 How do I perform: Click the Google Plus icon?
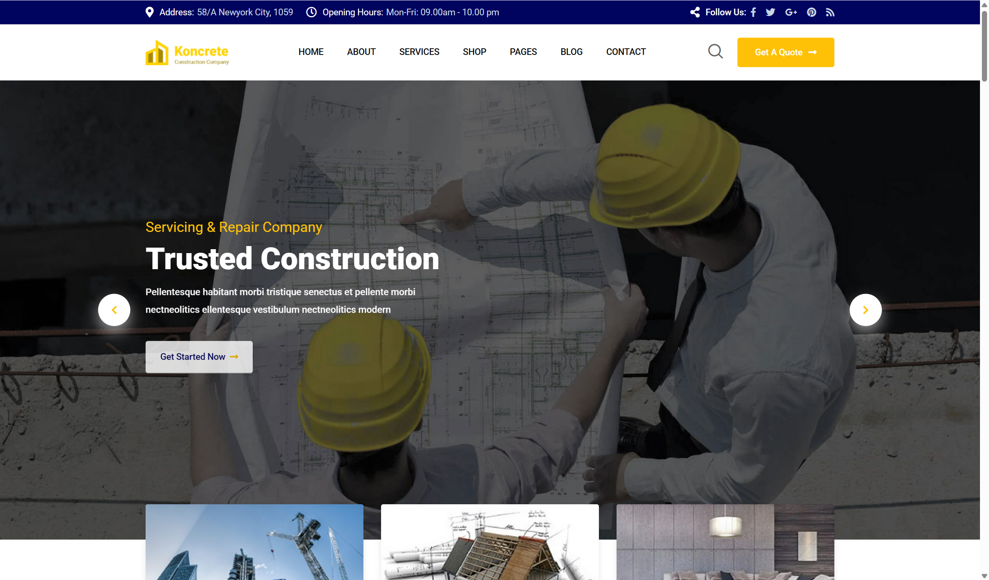click(791, 12)
